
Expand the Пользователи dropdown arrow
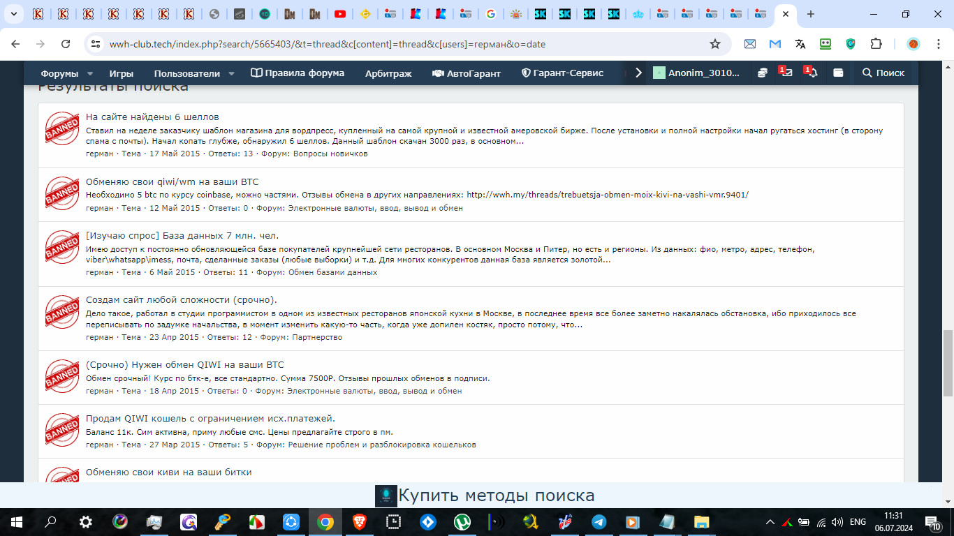coord(232,73)
